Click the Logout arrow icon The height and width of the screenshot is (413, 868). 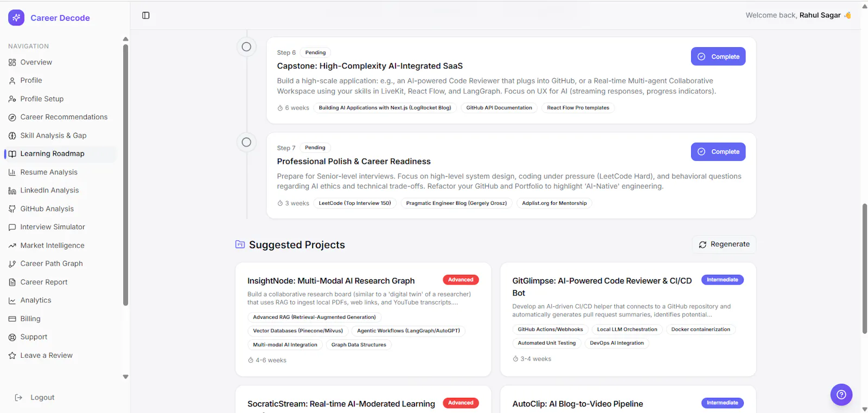click(18, 397)
